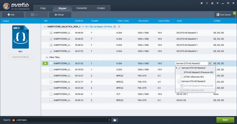Play preview of the 00:21:02 title

[x=45, y=63]
